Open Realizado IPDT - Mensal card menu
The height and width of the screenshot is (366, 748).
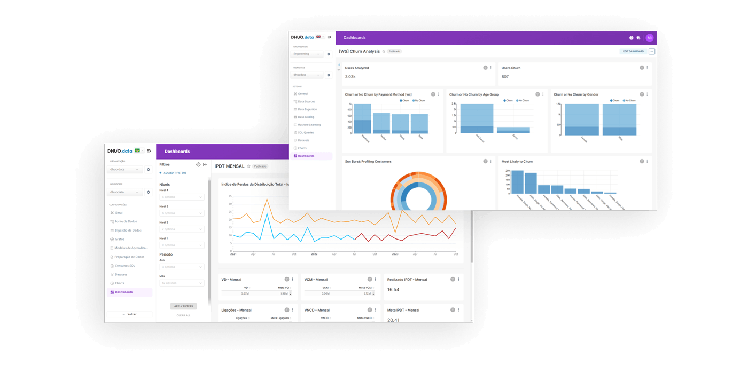[x=458, y=280]
